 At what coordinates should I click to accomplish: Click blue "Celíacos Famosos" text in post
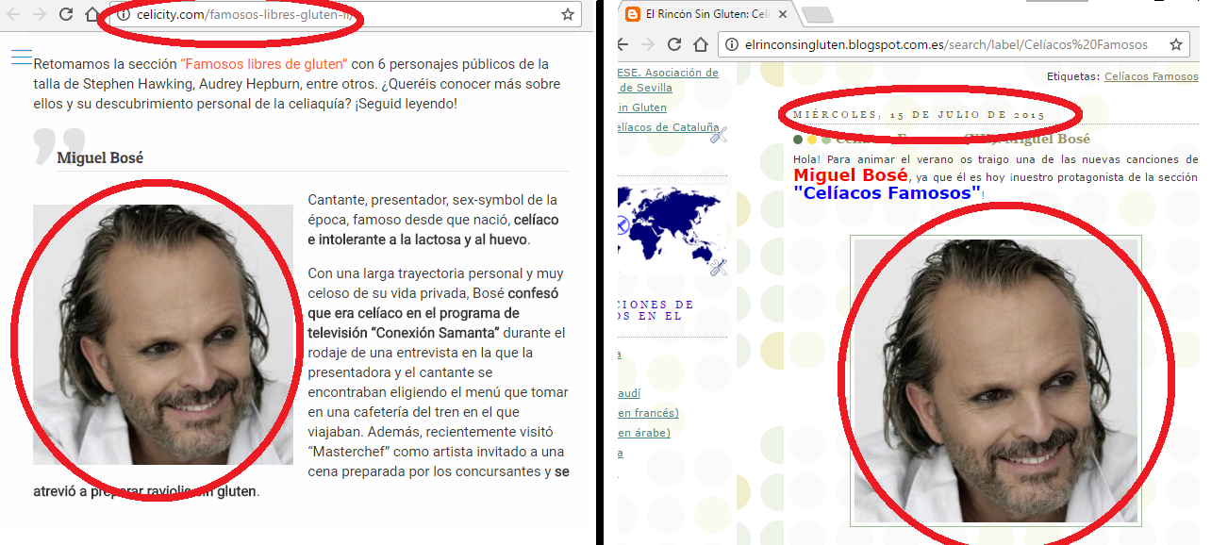click(887, 192)
